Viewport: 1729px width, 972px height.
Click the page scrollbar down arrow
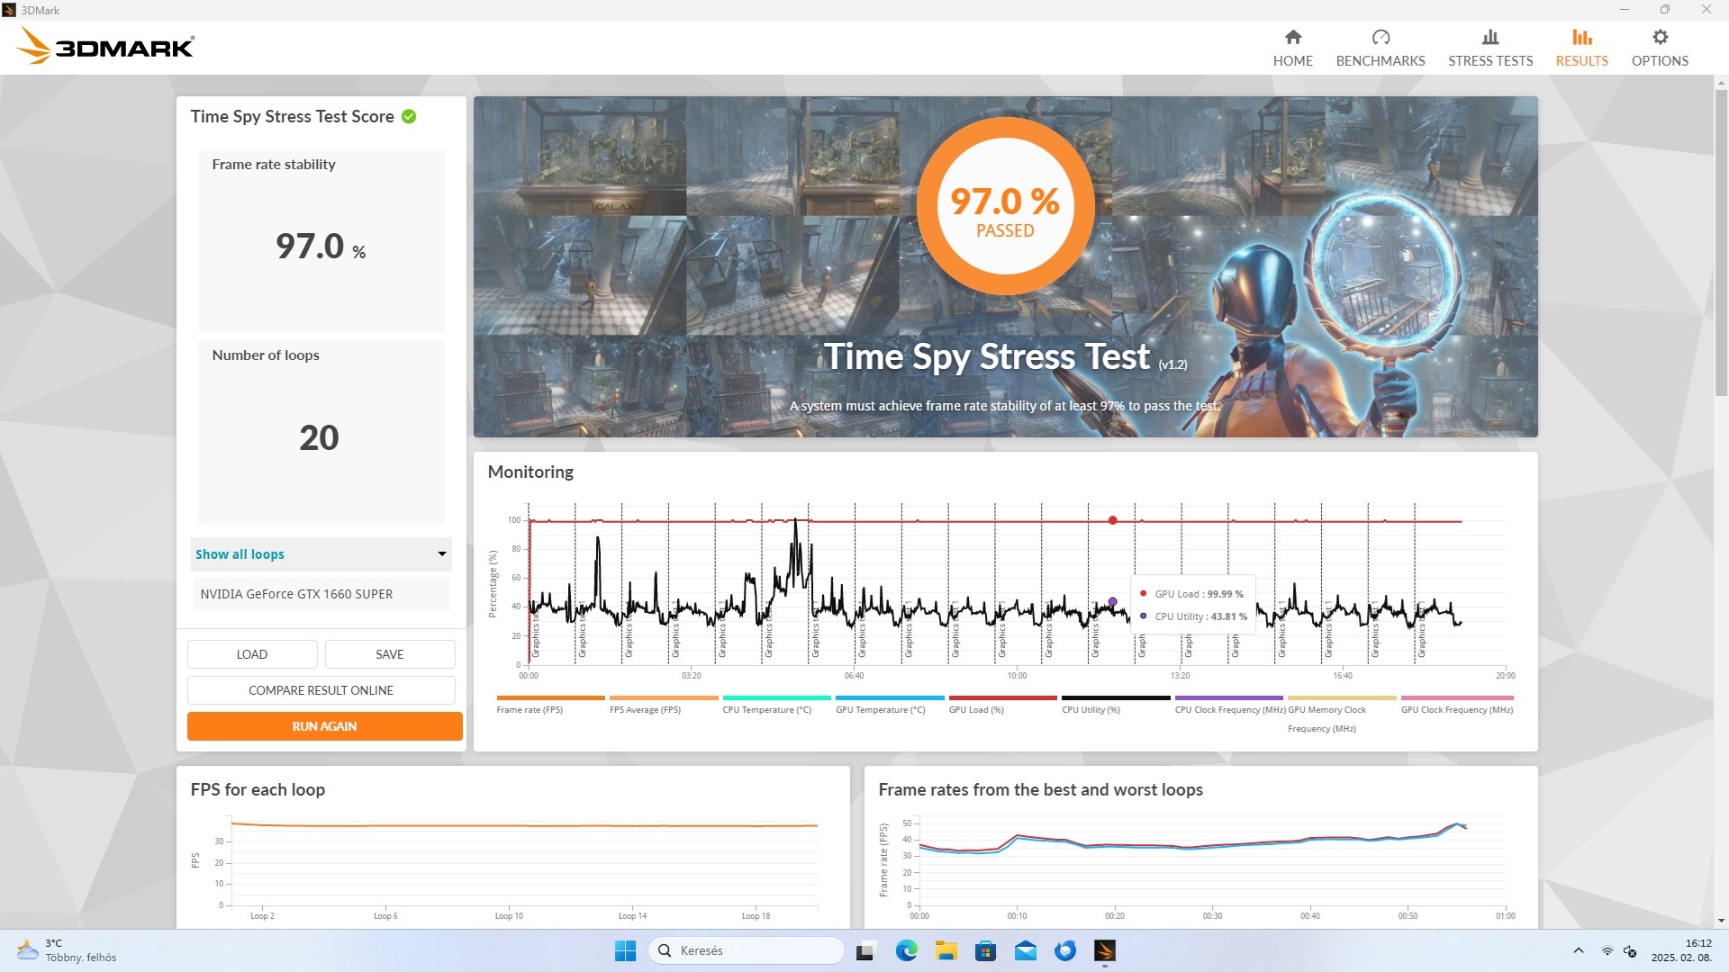coord(1721,921)
